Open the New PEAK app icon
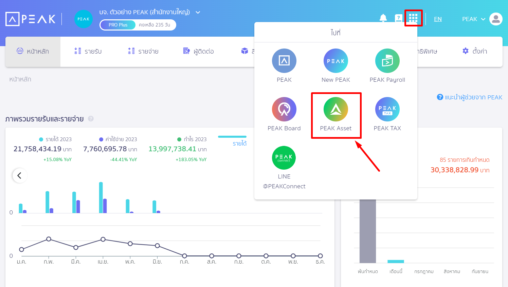The height and width of the screenshot is (287, 508). [336, 61]
